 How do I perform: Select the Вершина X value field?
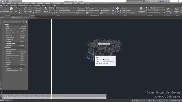(23, 51)
